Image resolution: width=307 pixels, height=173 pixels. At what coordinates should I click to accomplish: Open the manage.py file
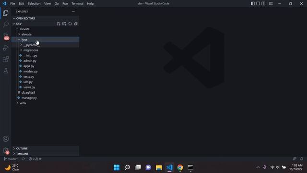45,98
